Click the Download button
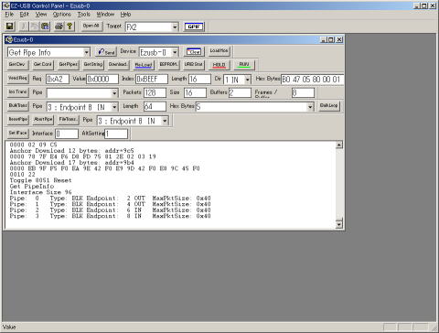The height and width of the screenshot is (333, 439). 118,65
